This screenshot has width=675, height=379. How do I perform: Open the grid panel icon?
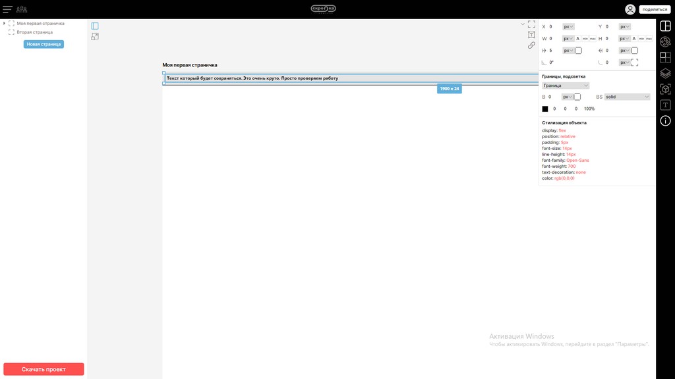[x=666, y=58]
